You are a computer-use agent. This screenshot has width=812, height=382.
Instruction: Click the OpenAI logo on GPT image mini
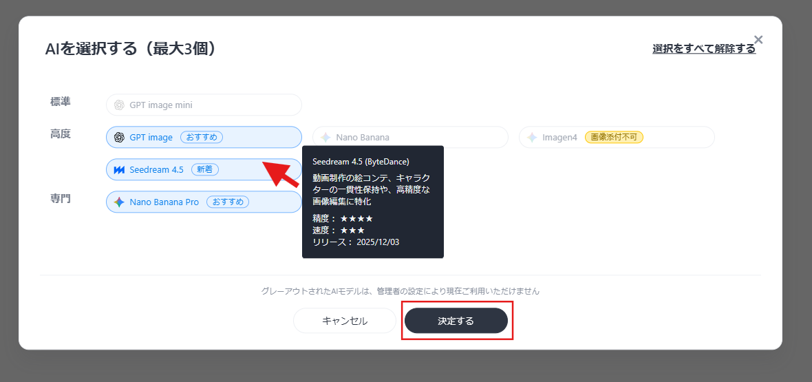coord(119,105)
